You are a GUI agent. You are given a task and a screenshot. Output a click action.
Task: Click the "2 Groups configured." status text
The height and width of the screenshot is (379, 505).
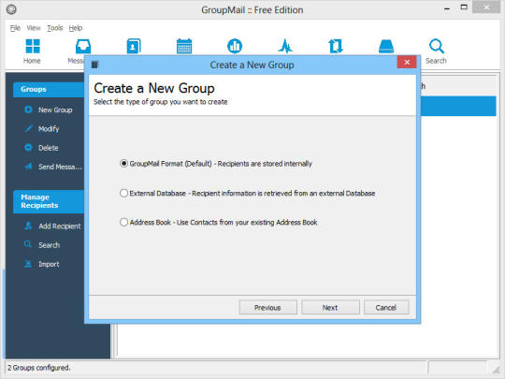pos(38,368)
